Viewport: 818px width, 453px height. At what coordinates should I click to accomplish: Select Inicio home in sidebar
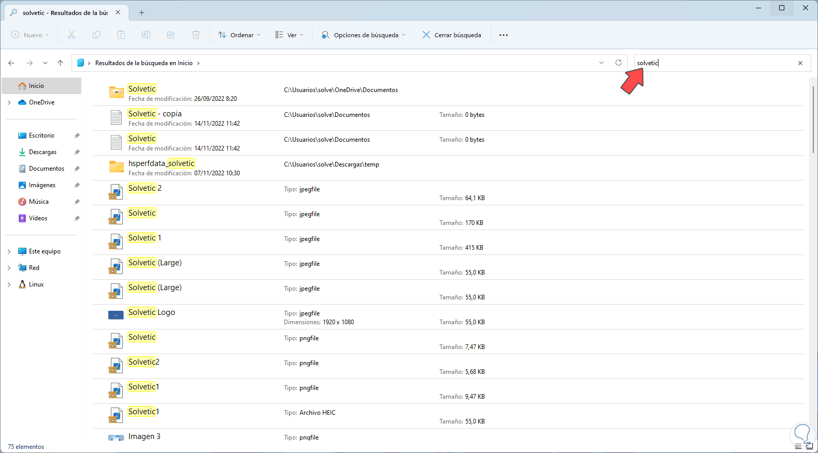41,86
